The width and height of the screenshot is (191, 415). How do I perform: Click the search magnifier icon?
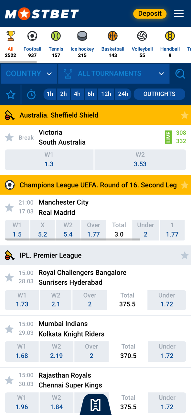[180, 74]
